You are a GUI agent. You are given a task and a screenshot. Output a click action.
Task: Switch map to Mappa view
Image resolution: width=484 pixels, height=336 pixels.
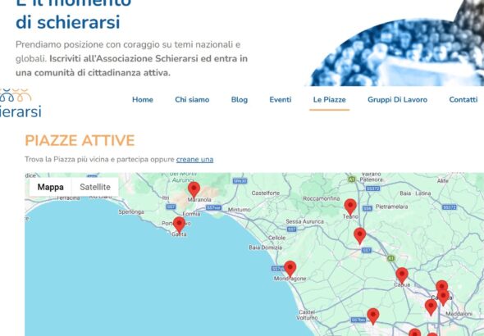click(x=51, y=187)
